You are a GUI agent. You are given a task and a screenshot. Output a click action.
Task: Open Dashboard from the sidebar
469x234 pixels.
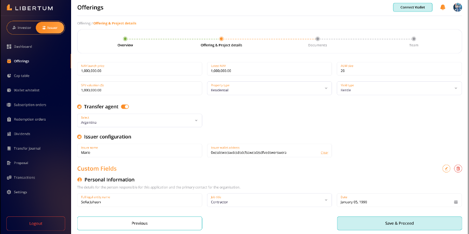pyautogui.click(x=22, y=47)
